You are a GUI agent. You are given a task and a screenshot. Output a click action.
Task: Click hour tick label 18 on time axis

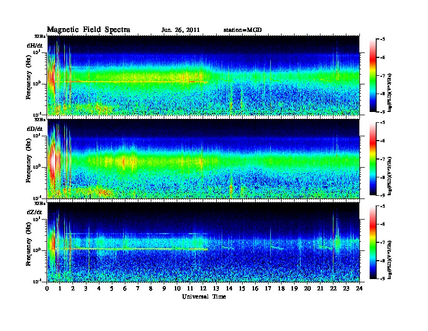pos(281,289)
